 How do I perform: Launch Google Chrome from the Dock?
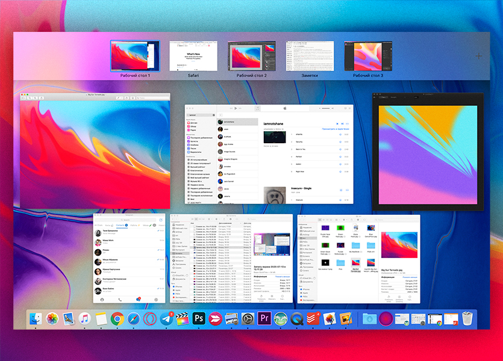pos(117,319)
